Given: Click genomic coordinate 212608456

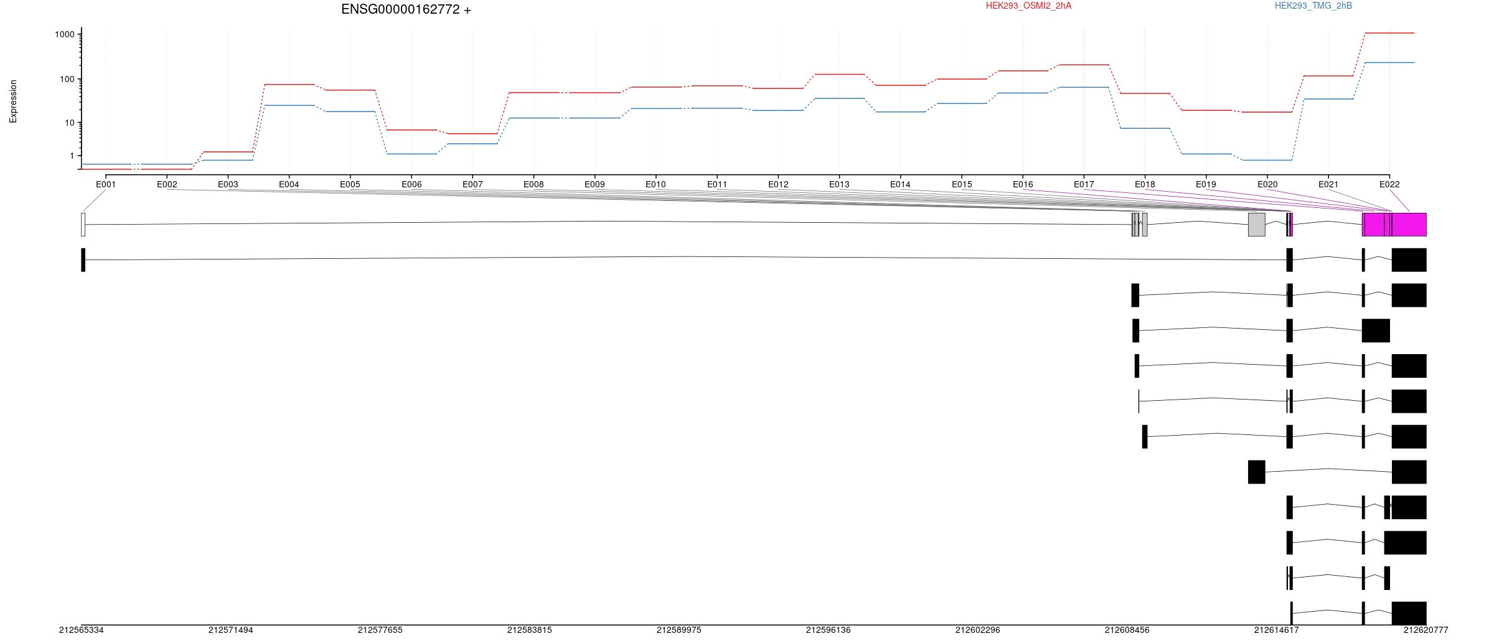Looking at the screenshot, I should coord(1127,630).
